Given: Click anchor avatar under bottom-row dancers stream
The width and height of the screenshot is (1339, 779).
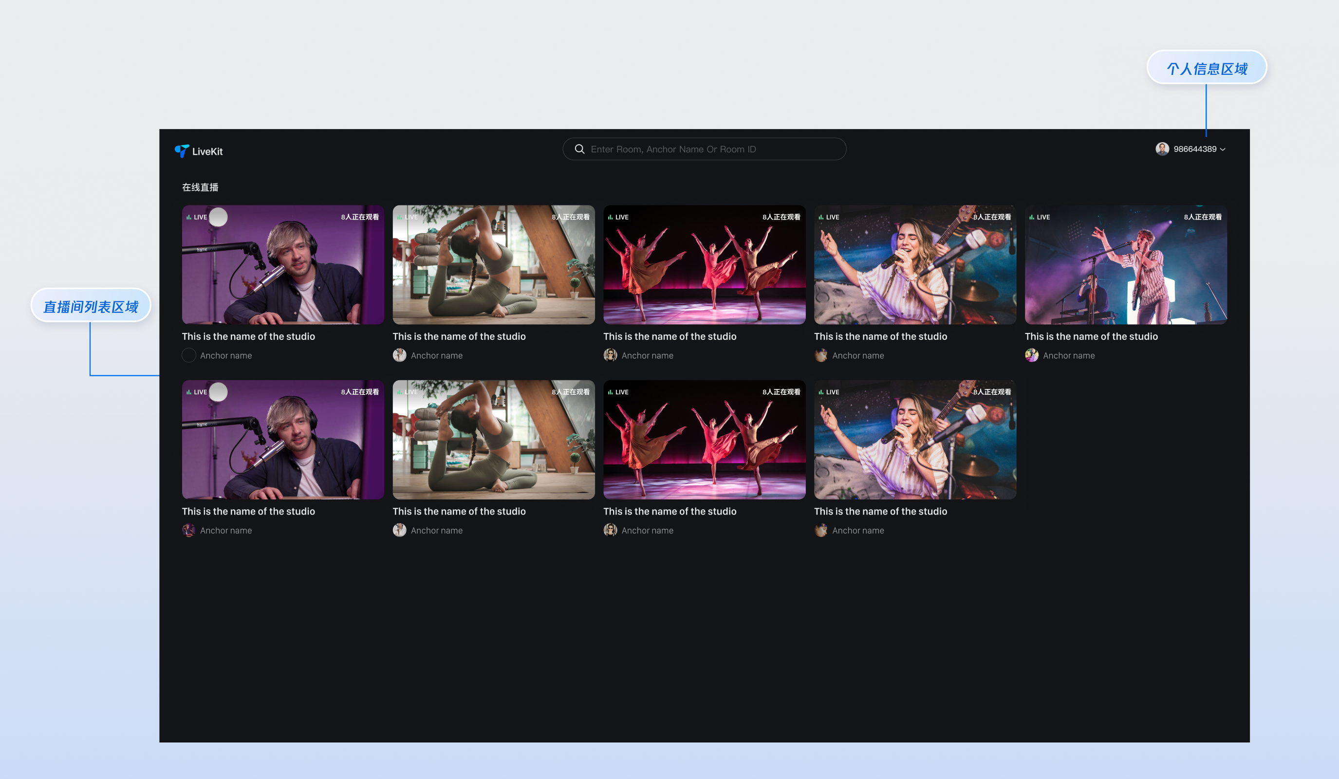Looking at the screenshot, I should coord(610,530).
